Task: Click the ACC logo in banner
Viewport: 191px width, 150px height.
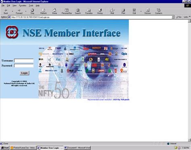Action: [x=107, y=59]
